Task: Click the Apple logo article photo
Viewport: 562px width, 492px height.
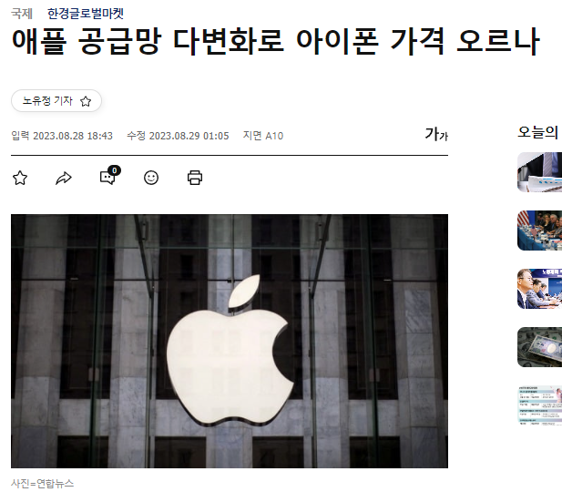Action: pos(230,341)
